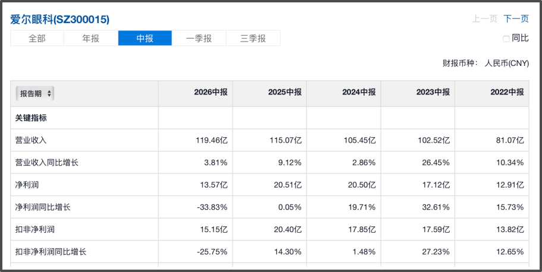Screen dimensions: 542x272
Task: Select the 净利润 row label
Action: pos(27,185)
